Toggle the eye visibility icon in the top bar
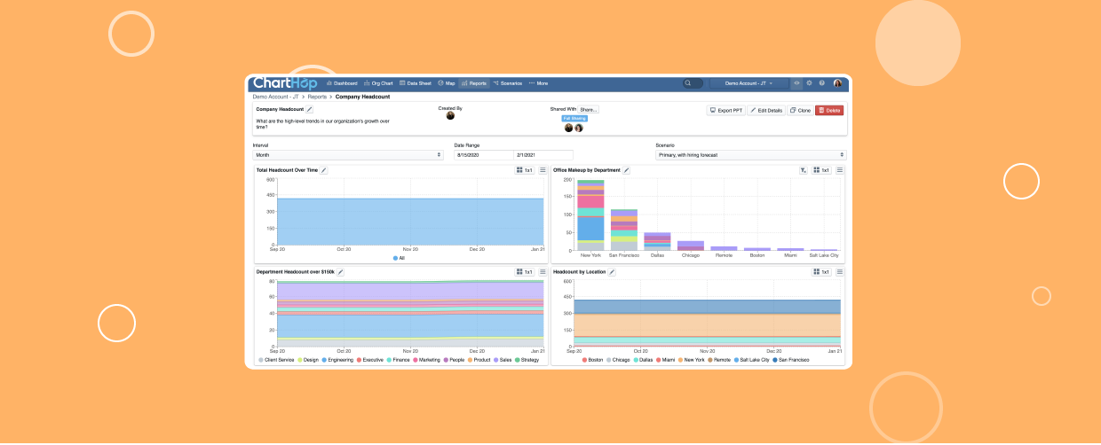 click(x=796, y=83)
